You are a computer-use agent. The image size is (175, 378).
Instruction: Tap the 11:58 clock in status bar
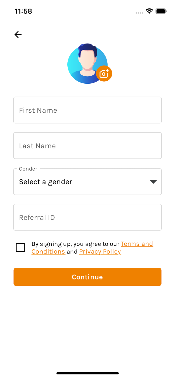(23, 11)
